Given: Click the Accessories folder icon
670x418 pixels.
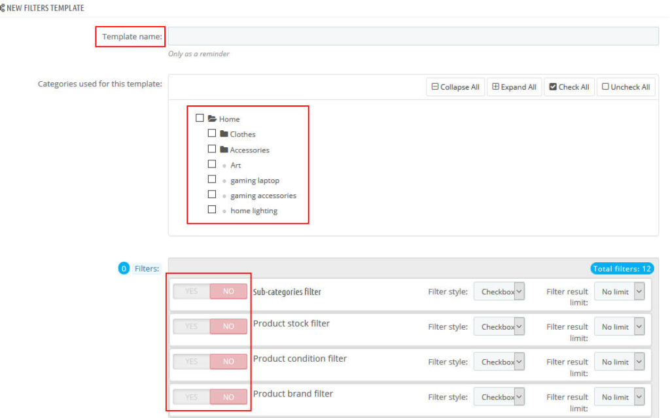Looking at the screenshot, I should click(x=224, y=150).
